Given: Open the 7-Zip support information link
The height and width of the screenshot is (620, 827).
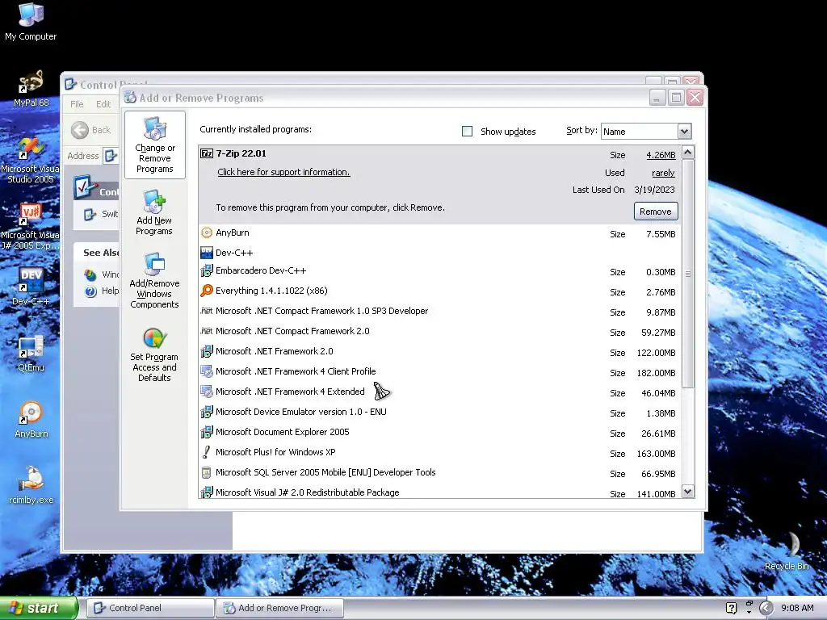Looking at the screenshot, I should point(283,172).
